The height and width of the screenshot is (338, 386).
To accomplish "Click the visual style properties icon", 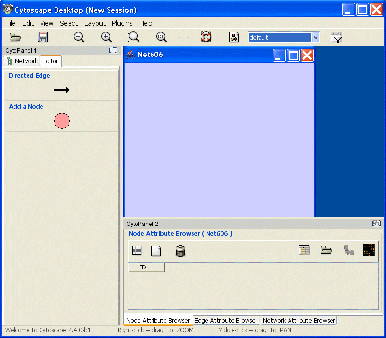I will (336, 37).
